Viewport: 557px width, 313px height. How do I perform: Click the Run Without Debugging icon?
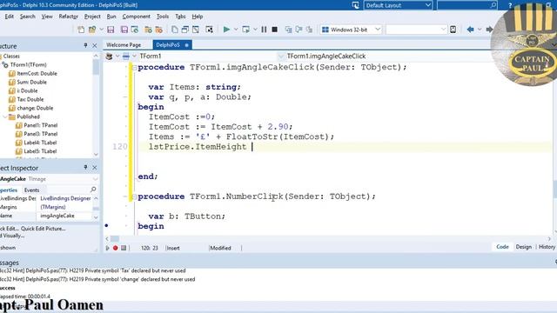[x=245, y=30]
